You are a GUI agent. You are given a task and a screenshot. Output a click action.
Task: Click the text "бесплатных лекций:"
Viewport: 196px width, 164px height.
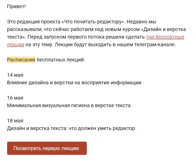[x=61, y=60]
